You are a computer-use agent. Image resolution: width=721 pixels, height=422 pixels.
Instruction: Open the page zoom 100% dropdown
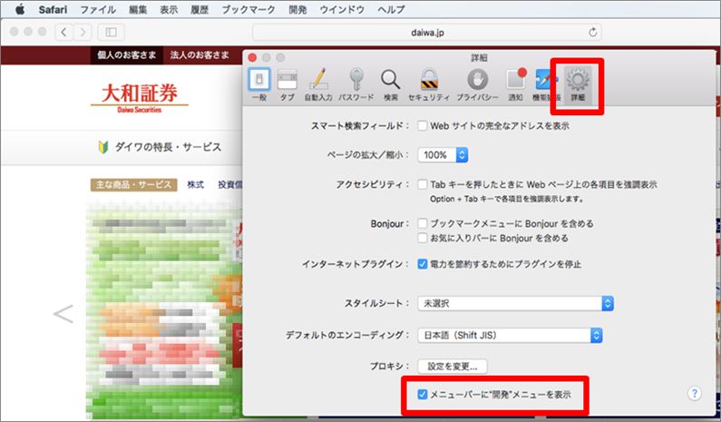coord(443,155)
